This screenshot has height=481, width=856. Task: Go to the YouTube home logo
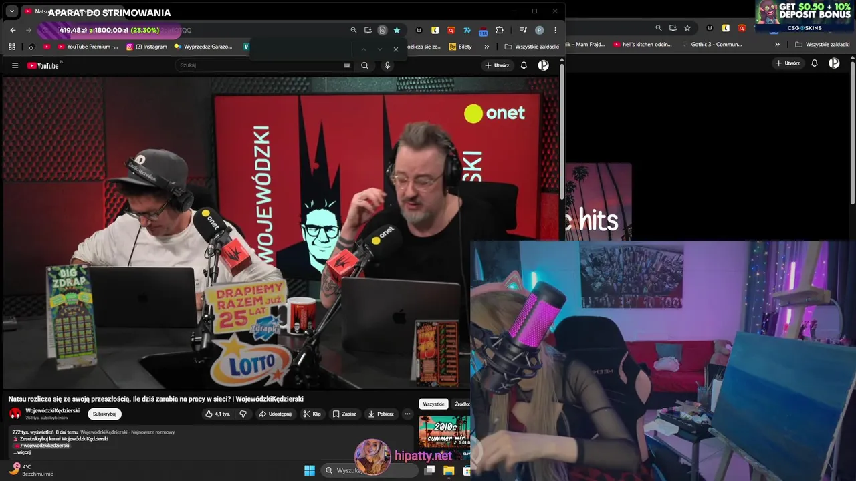(43, 65)
